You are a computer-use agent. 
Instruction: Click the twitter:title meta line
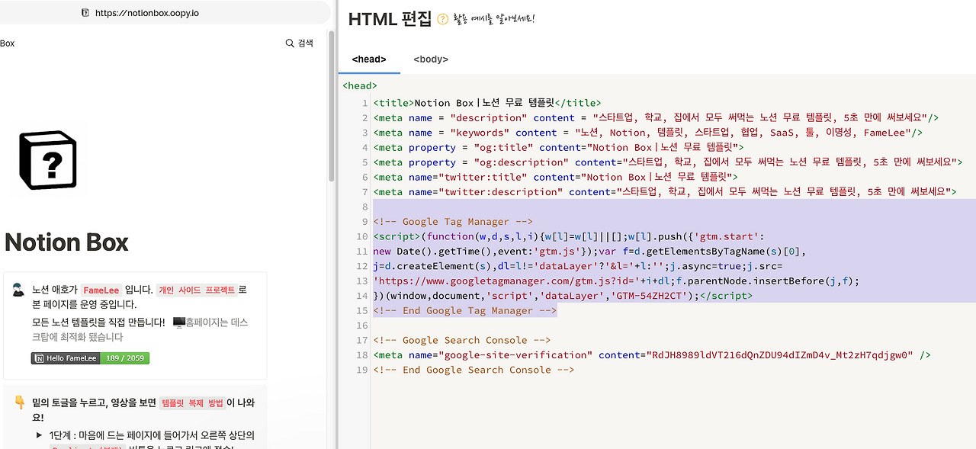[556, 177]
